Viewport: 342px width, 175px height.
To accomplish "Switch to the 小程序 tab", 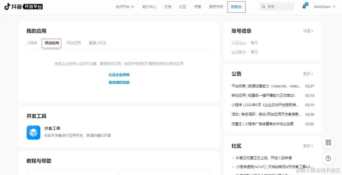I will [x=32, y=43].
